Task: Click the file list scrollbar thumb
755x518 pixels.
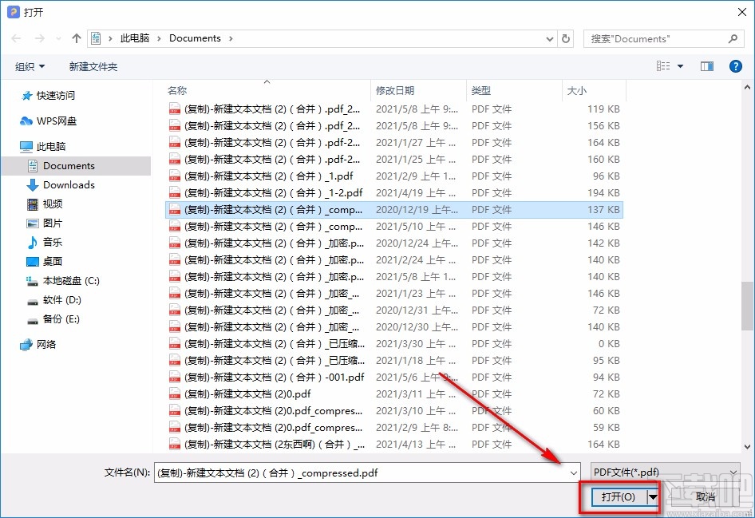Action: click(747, 306)
